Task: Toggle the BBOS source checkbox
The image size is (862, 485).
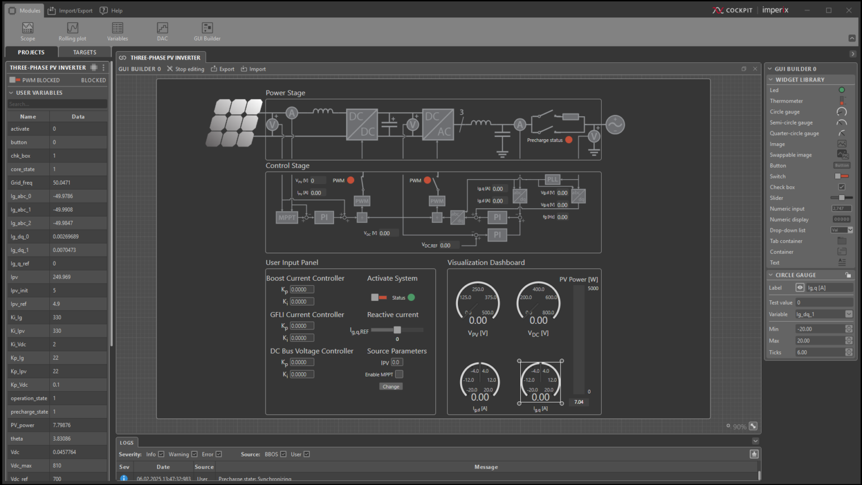Action: tap(283, 454)
